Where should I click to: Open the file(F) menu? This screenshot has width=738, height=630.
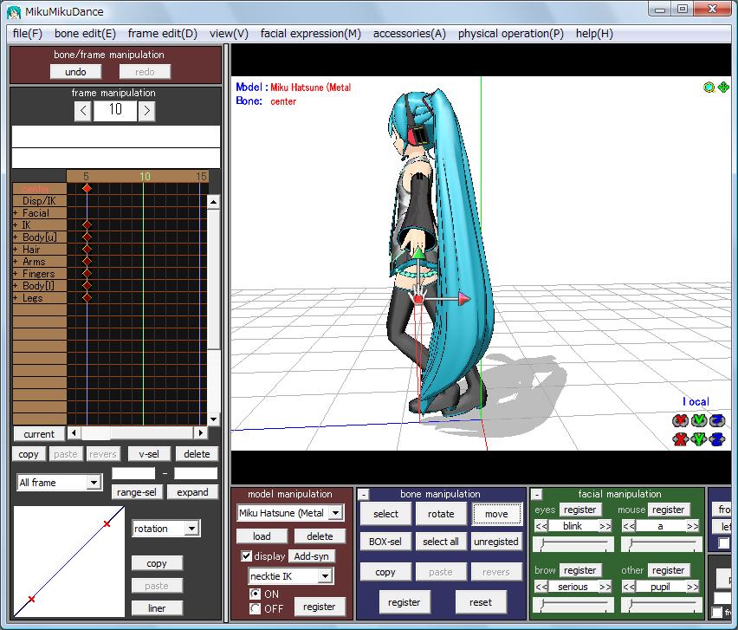pyautogui.click(x=28, y=34)
